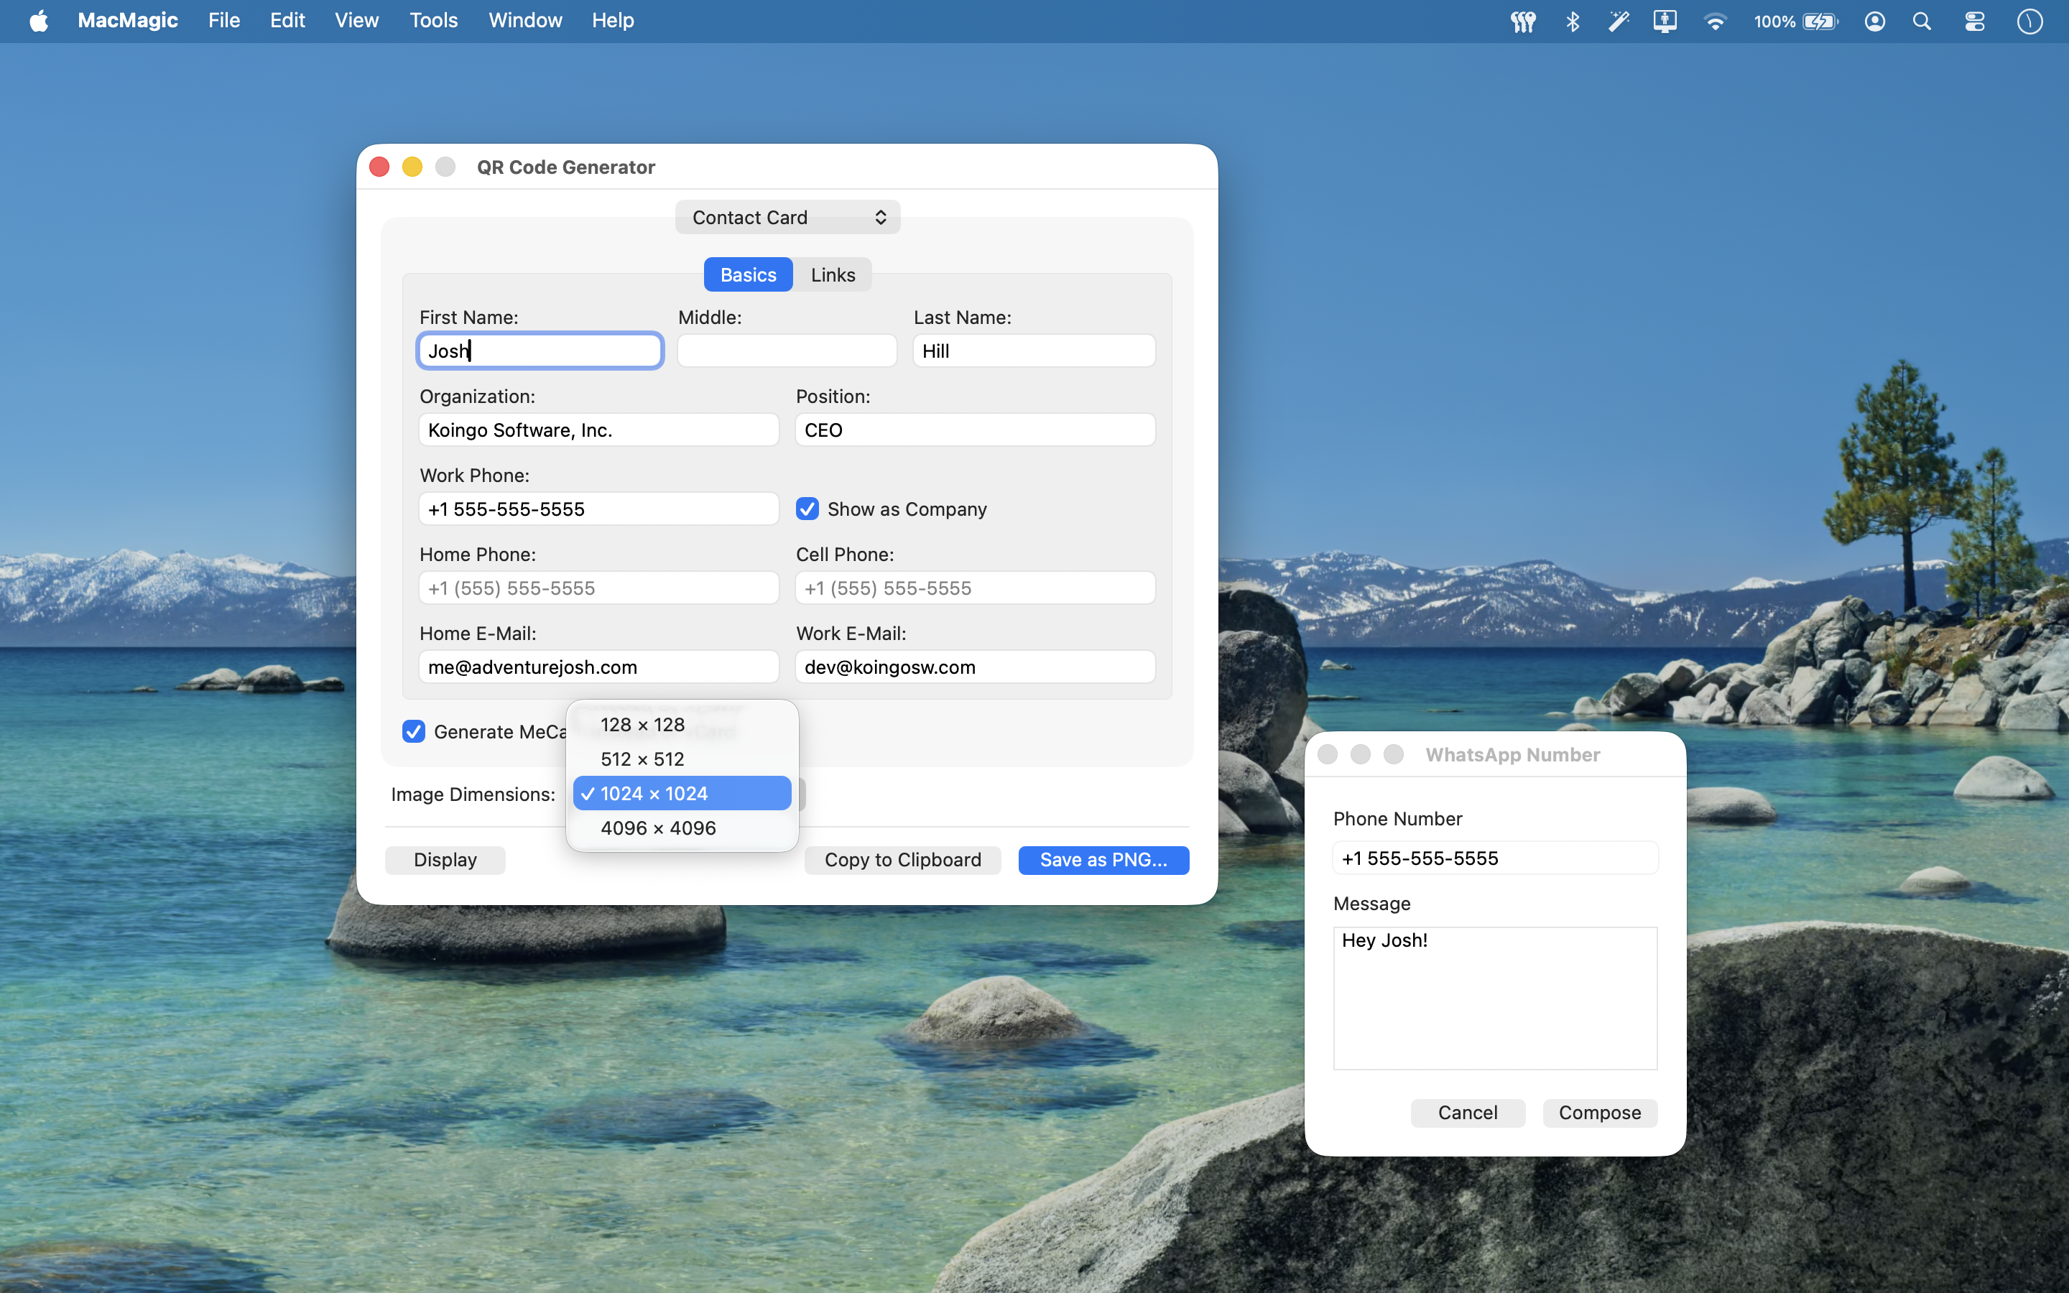Select the 128 × 128 option

click(642, 724)
